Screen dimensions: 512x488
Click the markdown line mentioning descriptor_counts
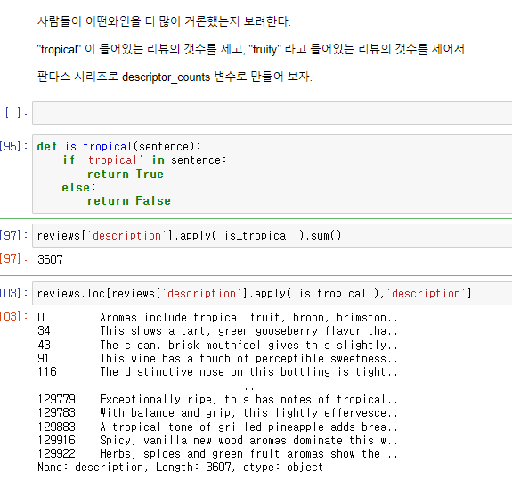pyautogui.click(x=175, y=77)
